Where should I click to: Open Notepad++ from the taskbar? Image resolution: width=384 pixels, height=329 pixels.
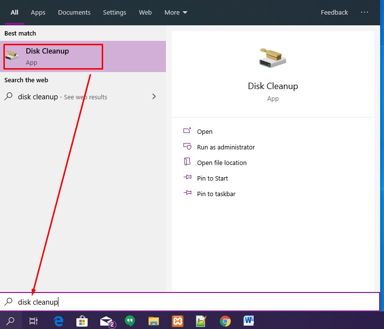201,321
